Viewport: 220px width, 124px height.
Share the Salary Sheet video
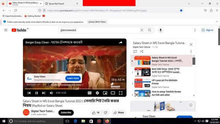[119, 113]
